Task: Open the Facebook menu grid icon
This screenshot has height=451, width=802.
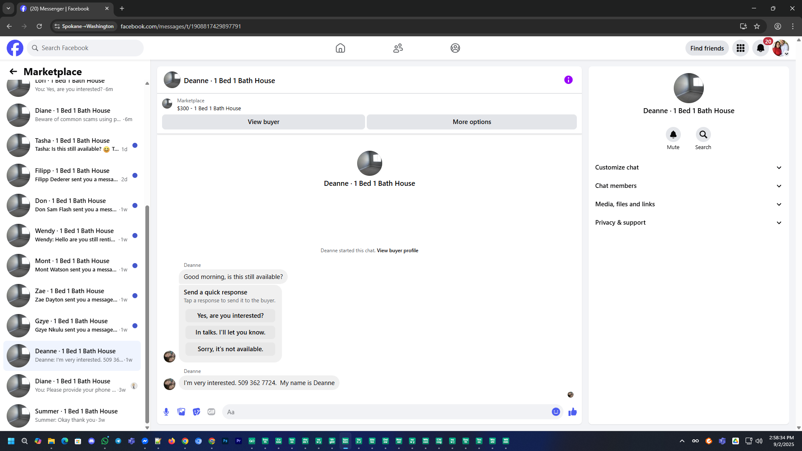Action: (x=741, y=48)
